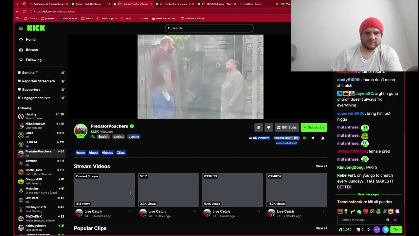Open the hamburger sidebar menu
419x236 pixels.
tap(21, 28)
